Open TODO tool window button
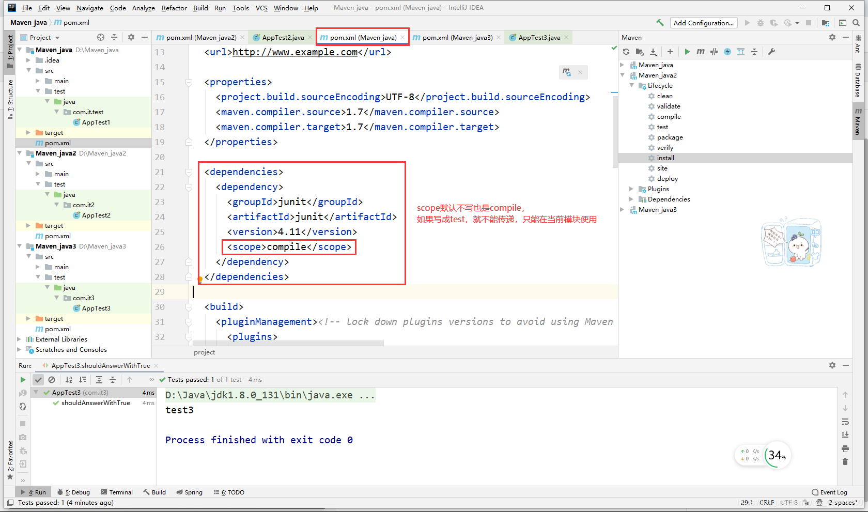868x512 pixels. pos(229,492)
